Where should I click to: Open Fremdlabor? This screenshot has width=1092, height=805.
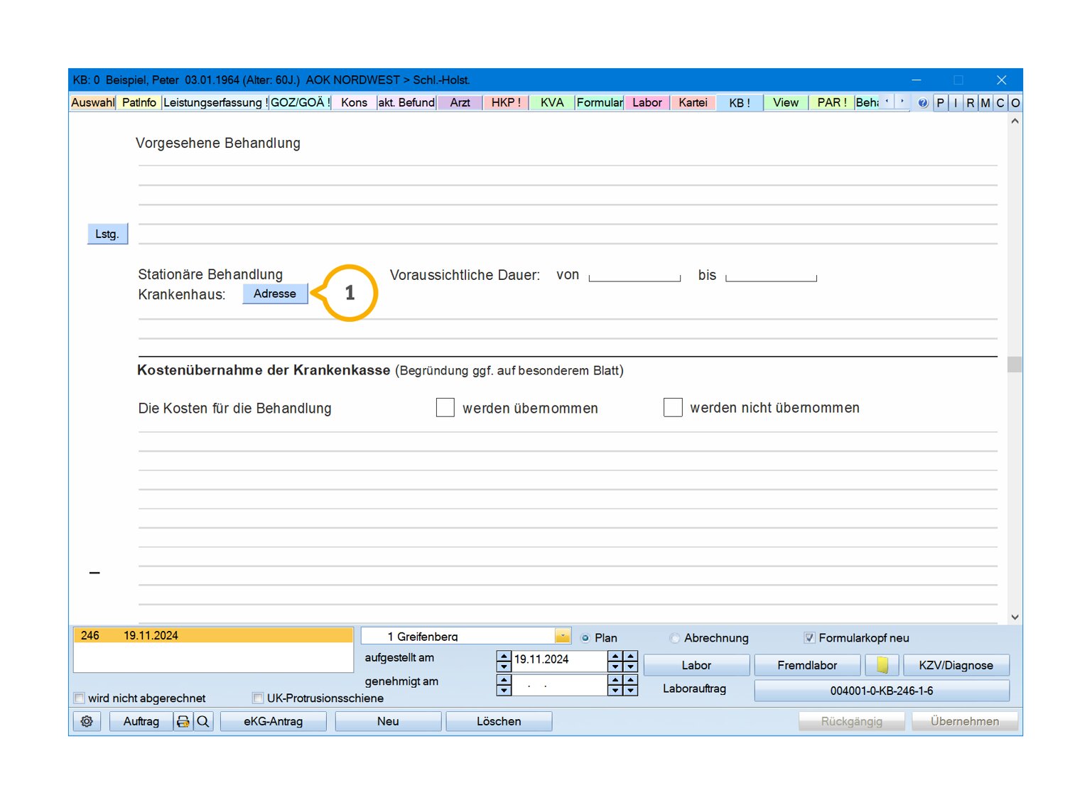(807, 665)
